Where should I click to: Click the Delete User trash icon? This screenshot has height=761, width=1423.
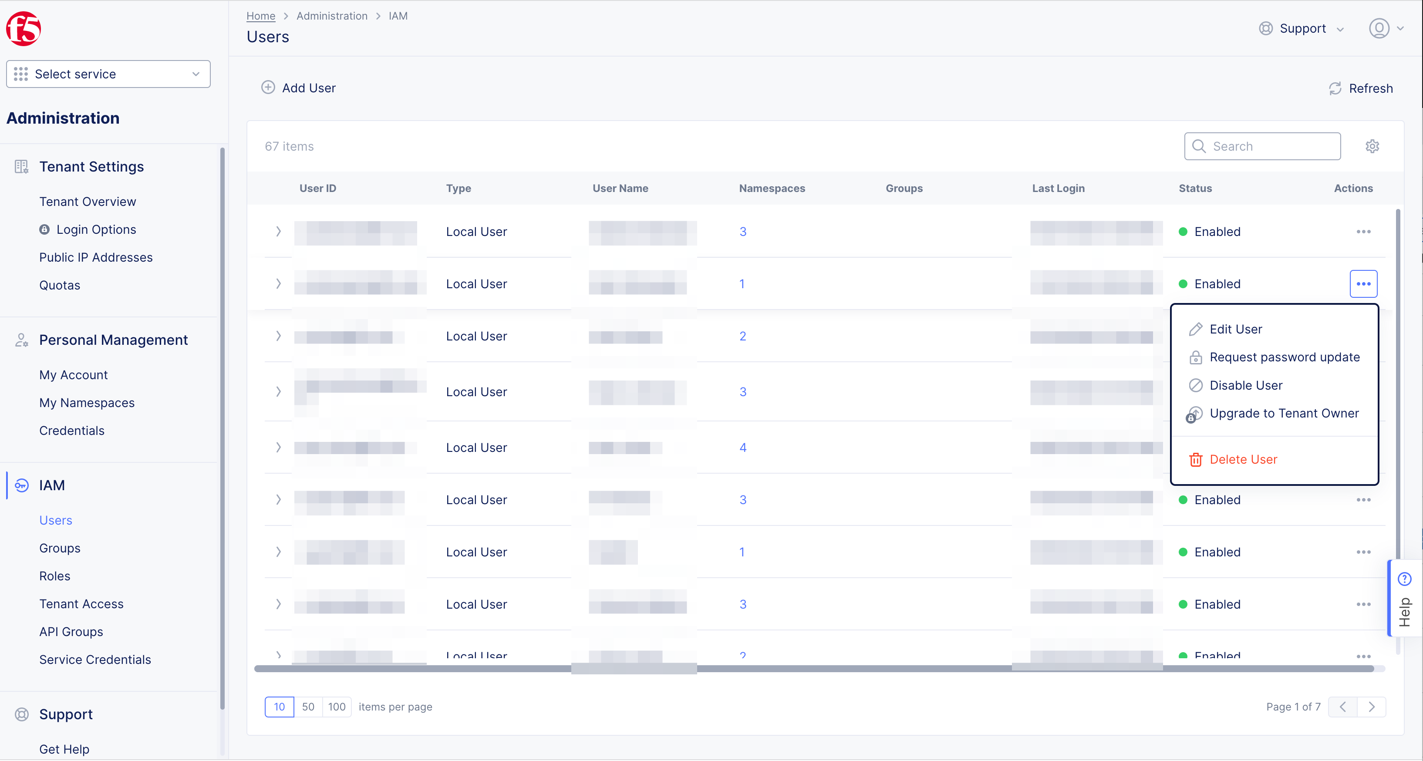1195,459
